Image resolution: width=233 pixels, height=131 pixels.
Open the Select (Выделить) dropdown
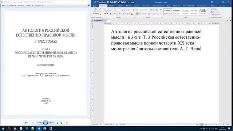click(x=216, y=15)
